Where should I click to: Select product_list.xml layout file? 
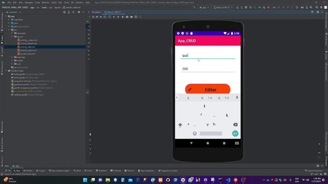tap(26, 54)
